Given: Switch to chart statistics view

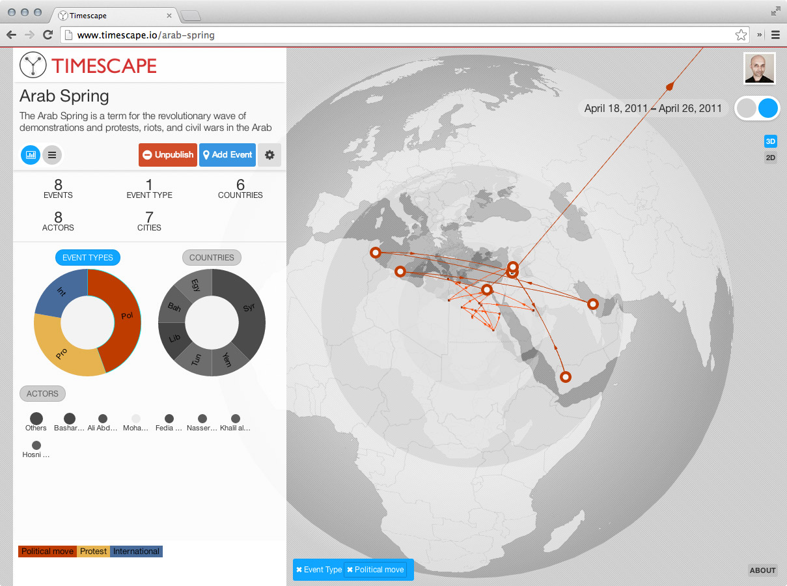Looking at the screenshot, I should coord(31,155).
